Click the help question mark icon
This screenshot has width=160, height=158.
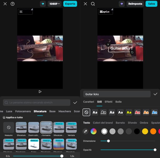(13, 4)
